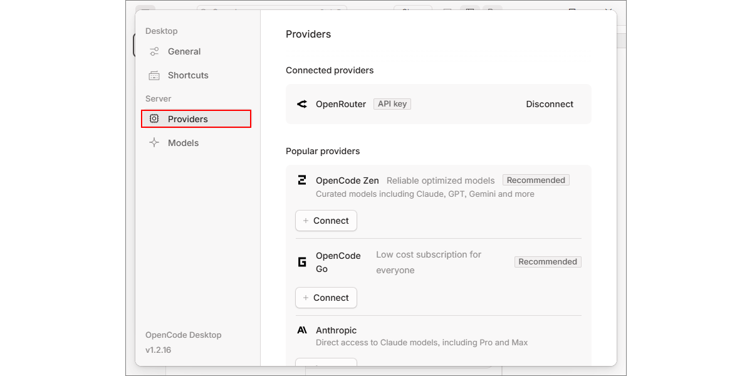Connect the OpenCode Go provider
752x376 pixels.
pos(326,298)
